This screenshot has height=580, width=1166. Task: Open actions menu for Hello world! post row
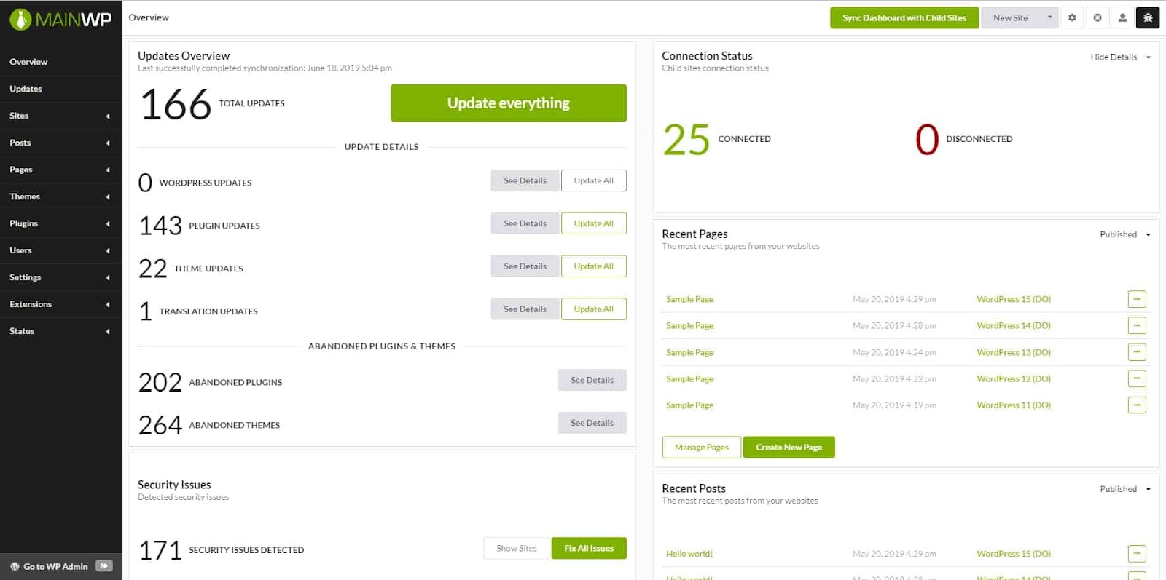coord(1137,554)
